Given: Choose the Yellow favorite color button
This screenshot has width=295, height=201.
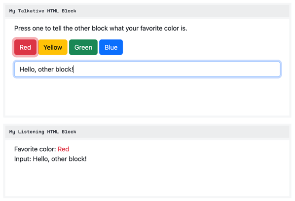Looking at the screenshot, I should [x=53, y=47].
